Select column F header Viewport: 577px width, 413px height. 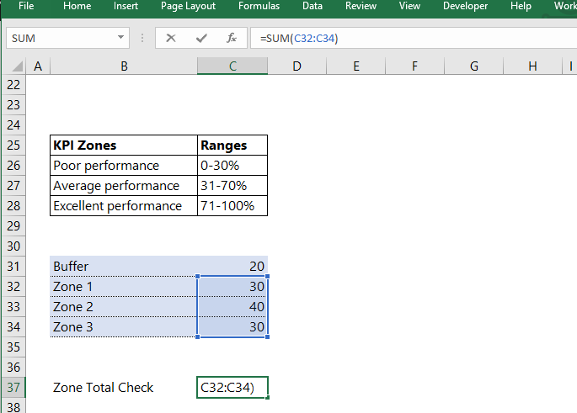[x=414, y=66]
